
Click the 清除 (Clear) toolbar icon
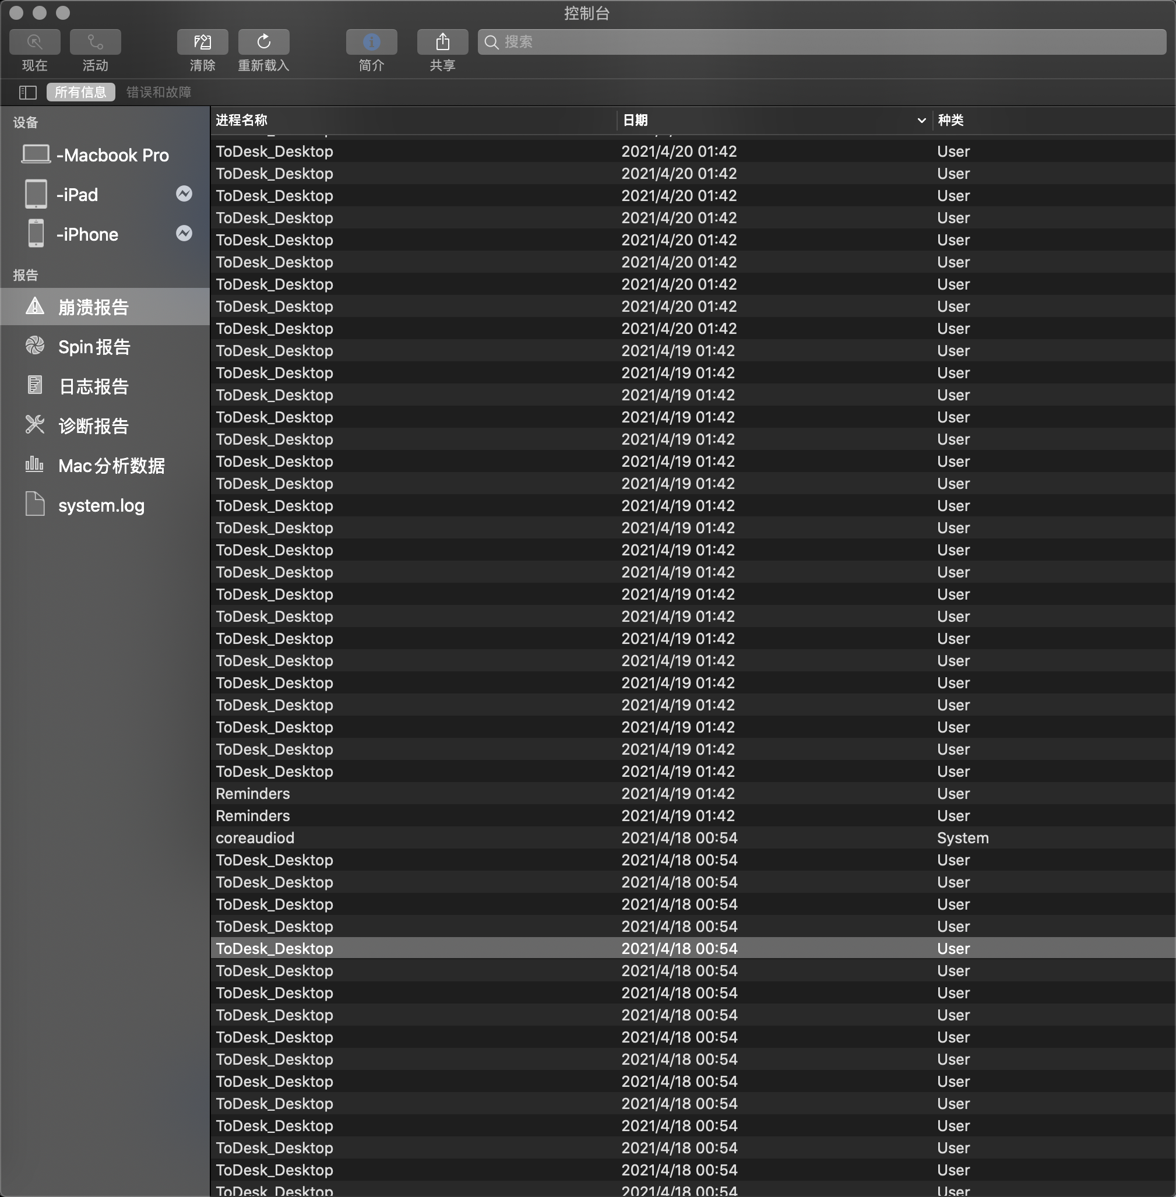(203, 42)
